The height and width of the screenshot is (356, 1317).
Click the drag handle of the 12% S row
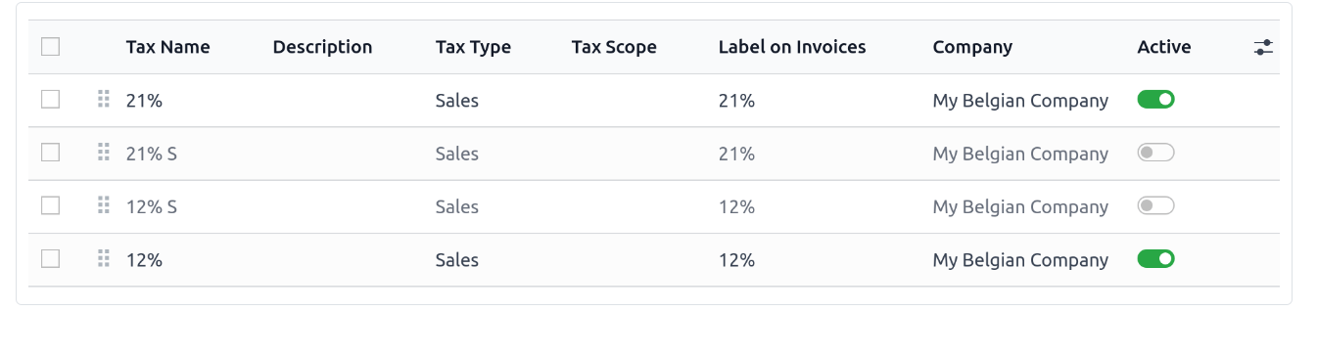(104, 205)
